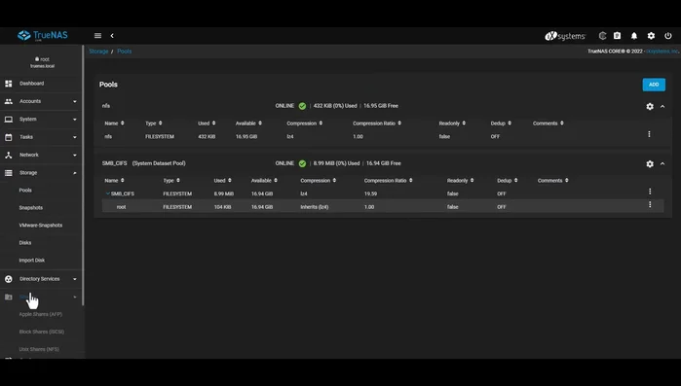The image size is (681, 386).
Task: Expand Directory Services menu
Action: coord(41,279)
